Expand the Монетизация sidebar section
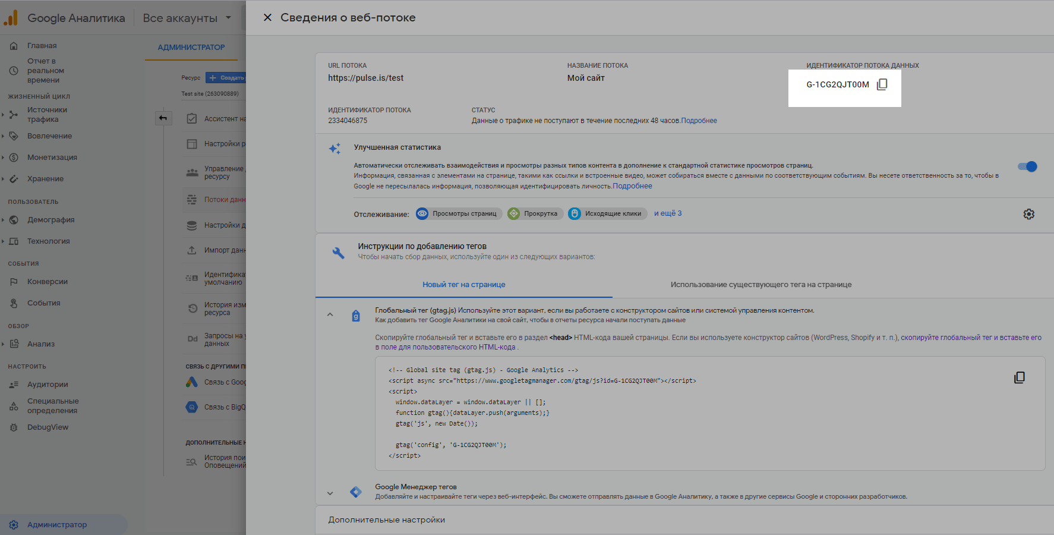 tap(3, 158)
